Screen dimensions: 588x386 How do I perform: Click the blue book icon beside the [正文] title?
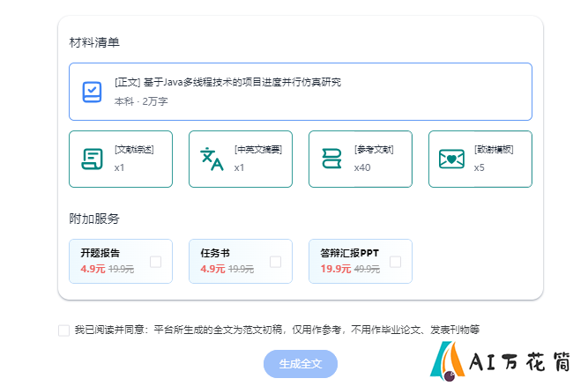93,92
